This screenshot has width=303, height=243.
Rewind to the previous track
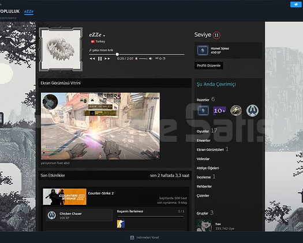click(92, 58)
